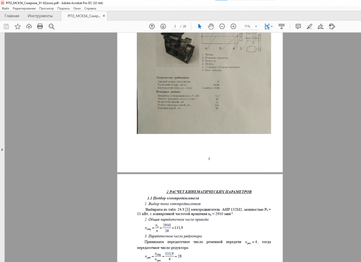Add a sticky note comment
The width and height of the screenshot is (361, 262).
[x=298, y=26]
